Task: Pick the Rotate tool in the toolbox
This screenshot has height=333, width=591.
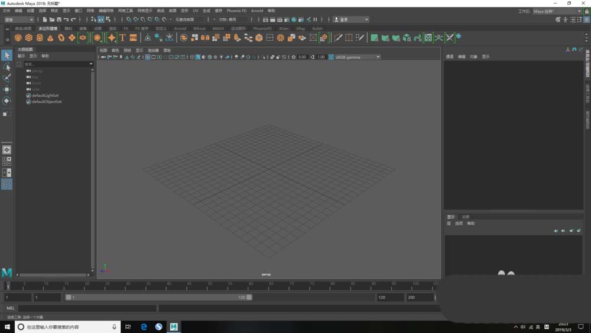Action: [7, 101]
